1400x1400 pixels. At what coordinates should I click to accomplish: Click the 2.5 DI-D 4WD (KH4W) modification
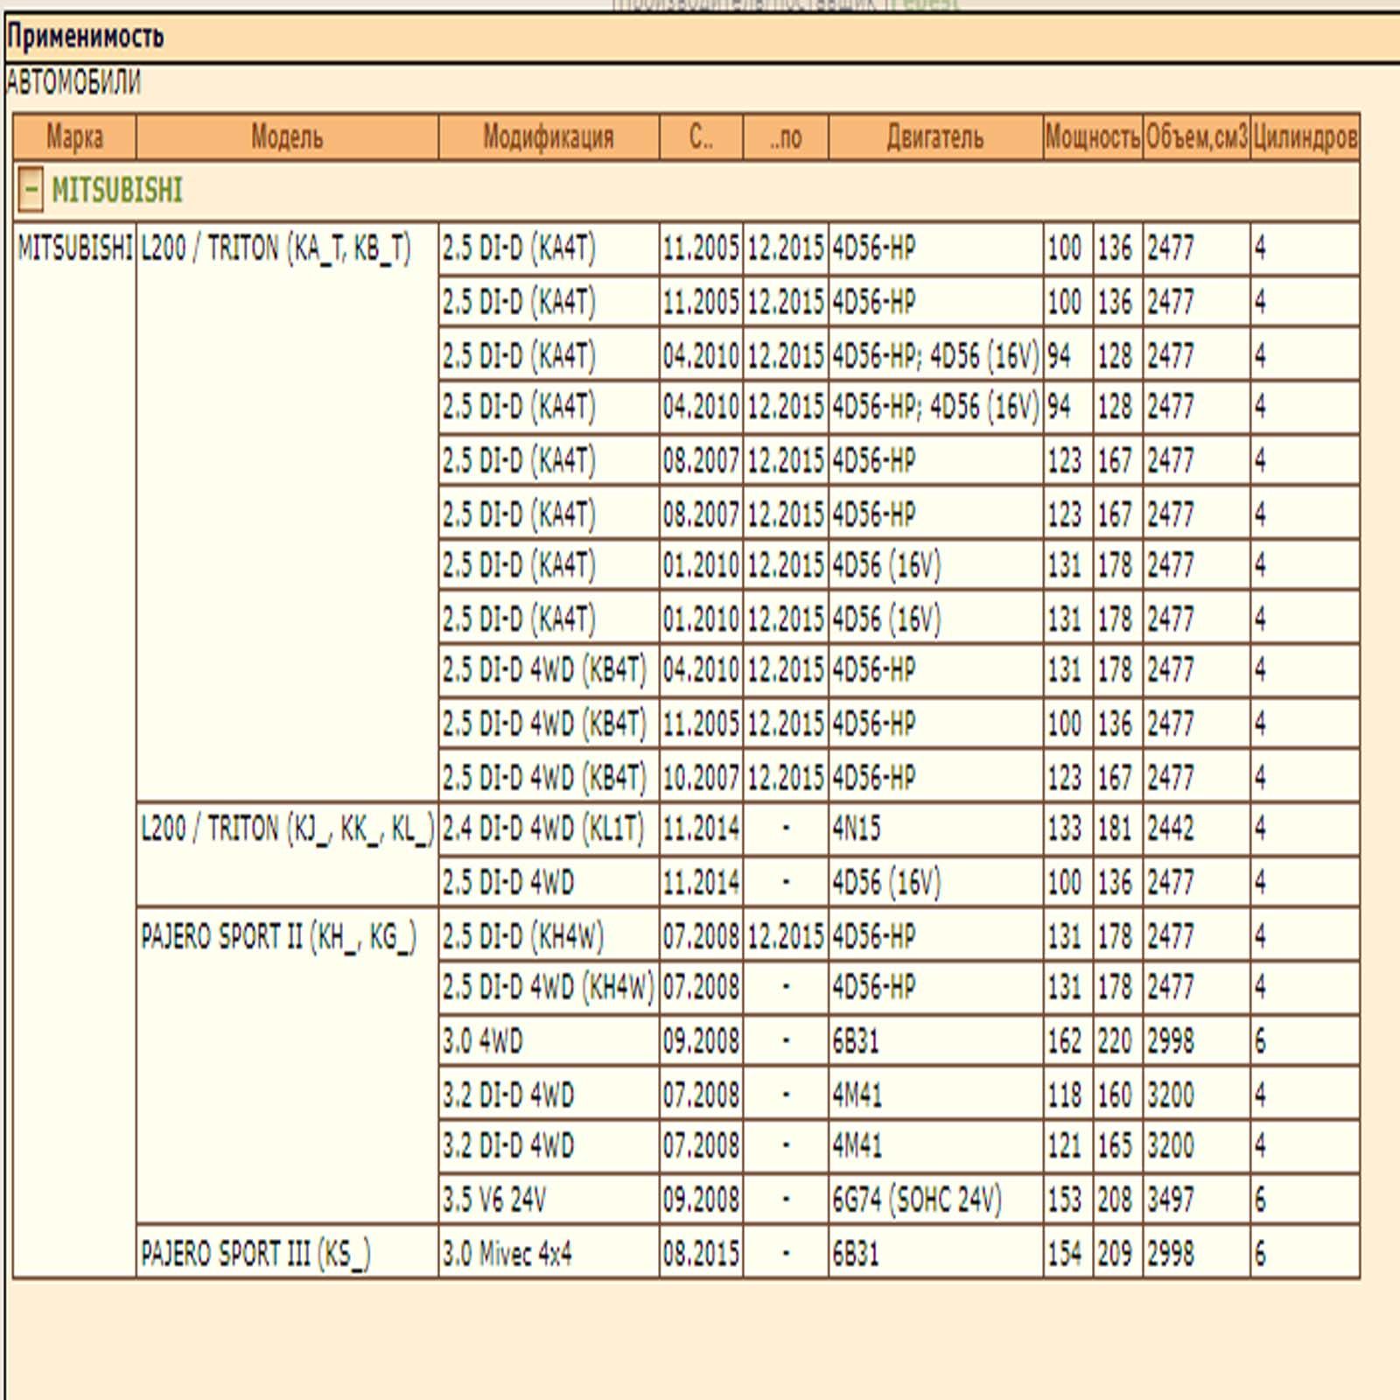548,988
